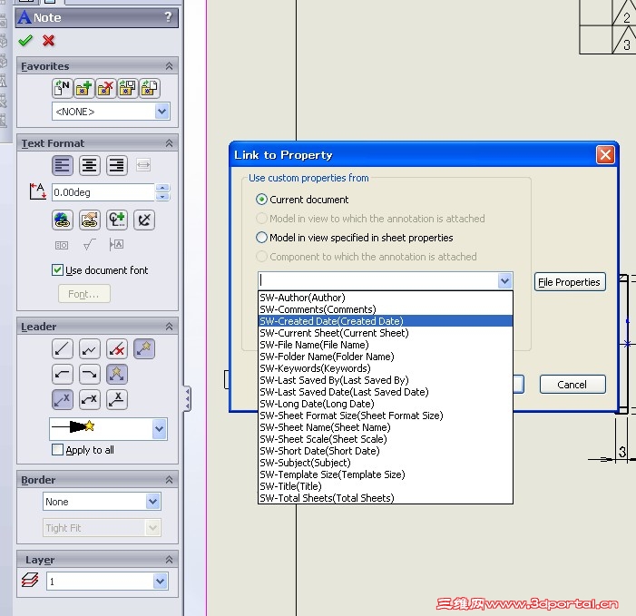Toggle the property name combo box arrow

point(504,280)
